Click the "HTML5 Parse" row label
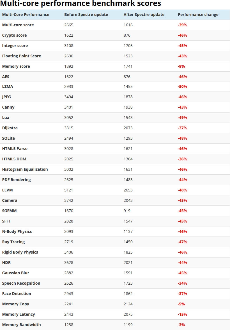The height and width of the screenshot is (330, 230). click(15, 149)
